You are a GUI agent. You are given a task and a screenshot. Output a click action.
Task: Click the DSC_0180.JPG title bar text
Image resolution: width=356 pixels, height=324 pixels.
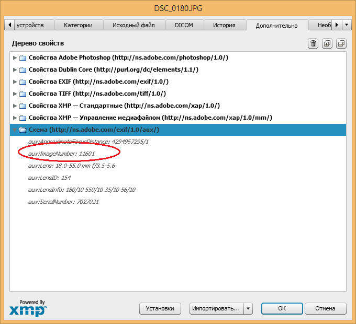pyautogui.click(x=178, y=8)
